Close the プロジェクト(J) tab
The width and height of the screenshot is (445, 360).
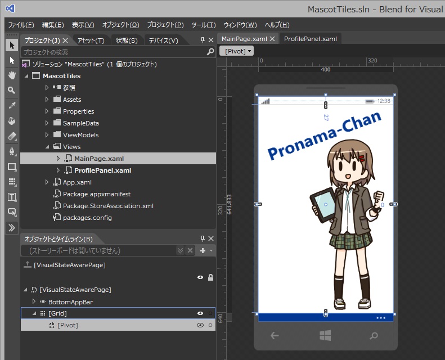click(65, 40)
